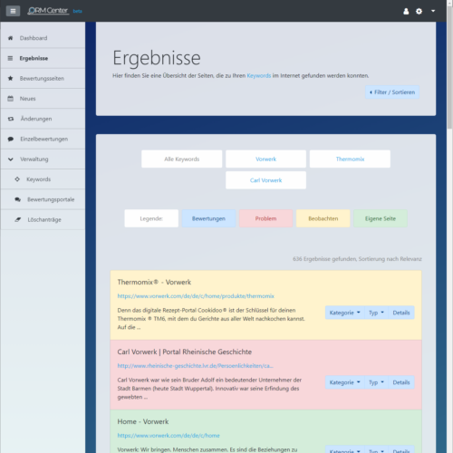Click the red Problem legend swatch

(265, 218)
